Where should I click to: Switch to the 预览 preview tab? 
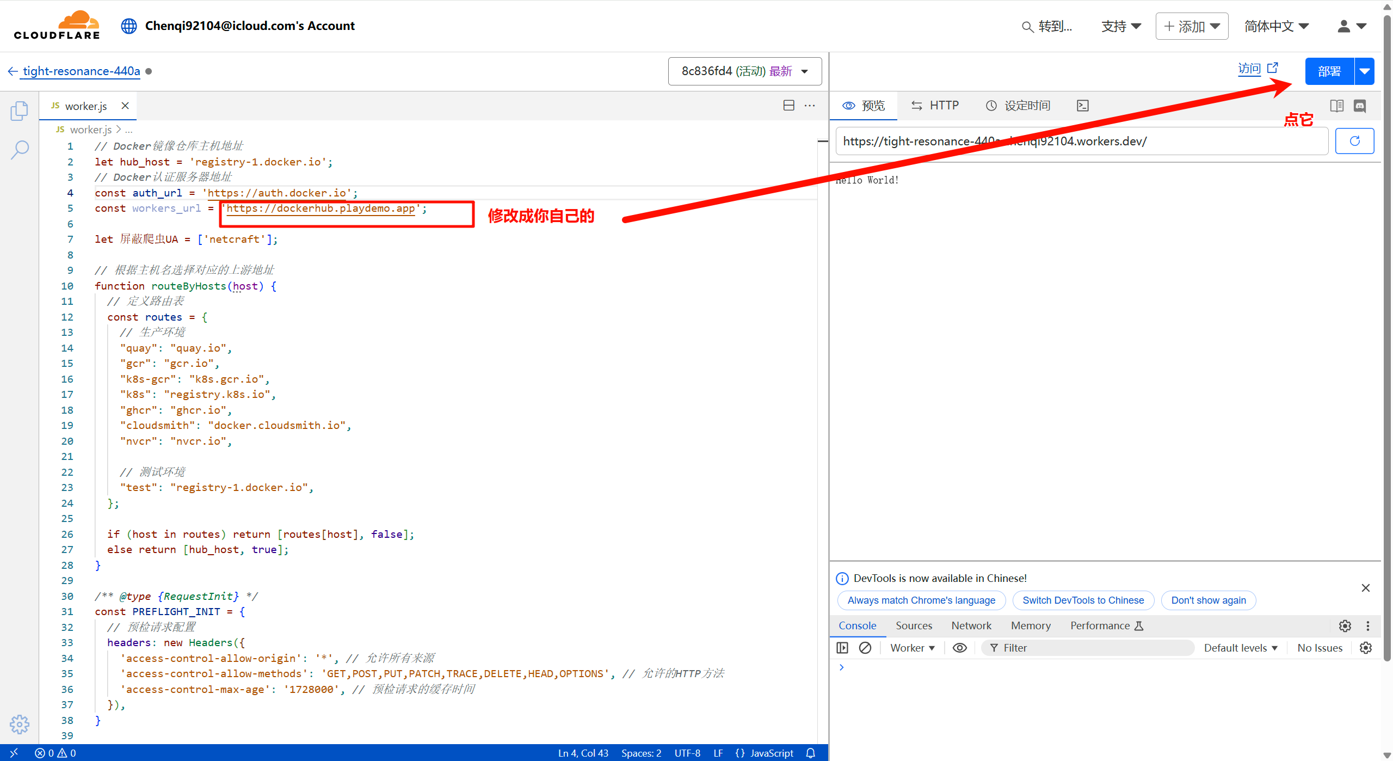point(864,106)
